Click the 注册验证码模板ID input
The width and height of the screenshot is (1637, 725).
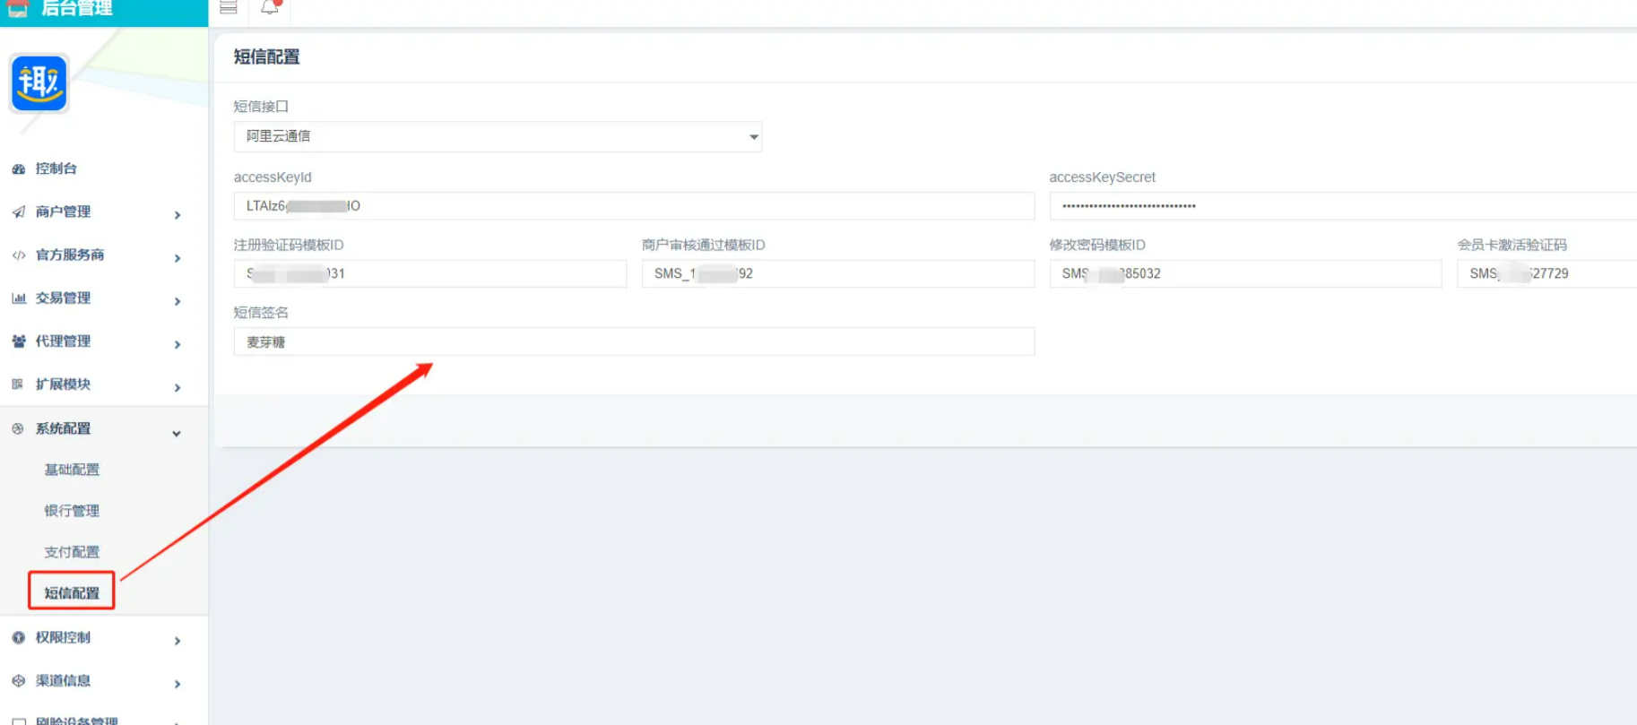[430, 273]
